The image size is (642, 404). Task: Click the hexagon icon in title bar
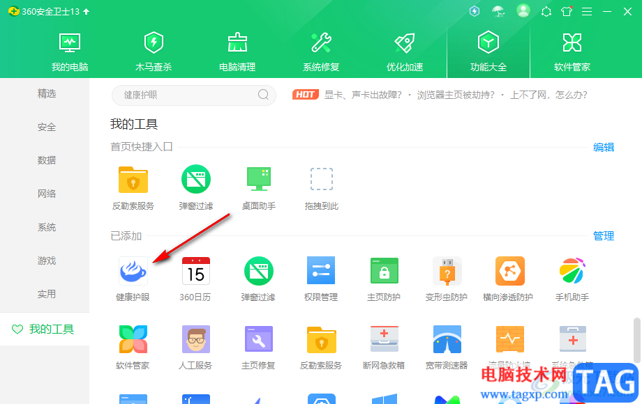pyautogui.click(x=546, y=11)
